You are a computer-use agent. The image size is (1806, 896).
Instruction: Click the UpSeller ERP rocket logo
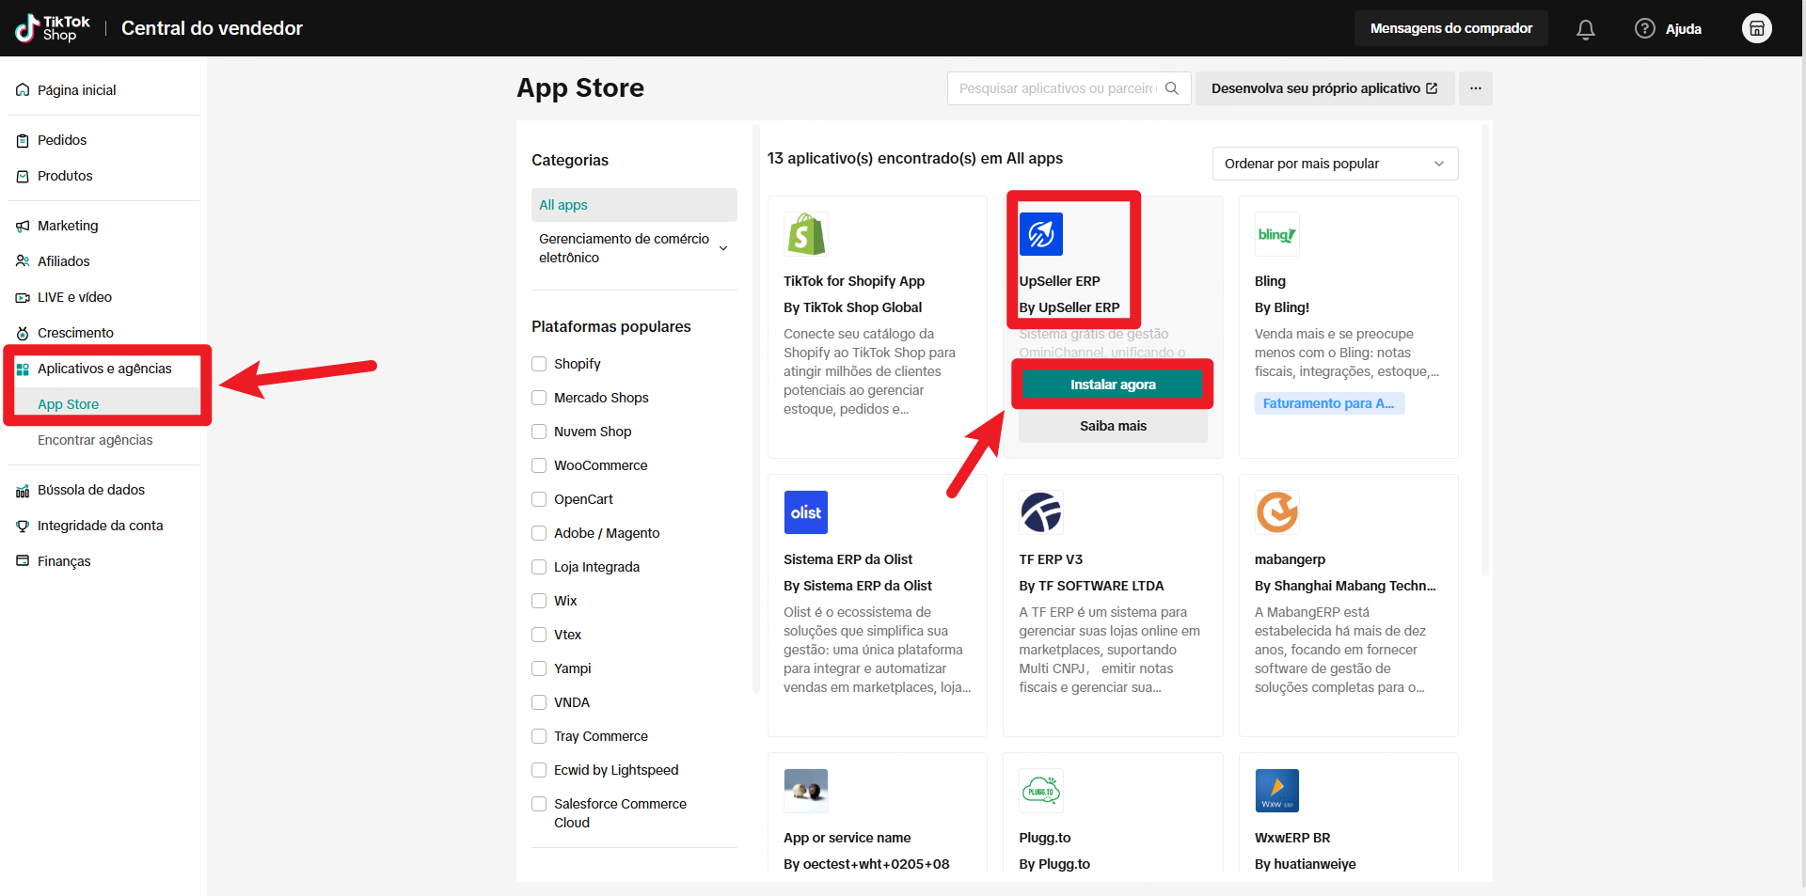coord(1041,234)
